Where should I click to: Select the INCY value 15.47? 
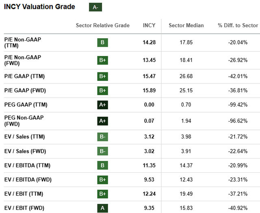coord(149,76)
